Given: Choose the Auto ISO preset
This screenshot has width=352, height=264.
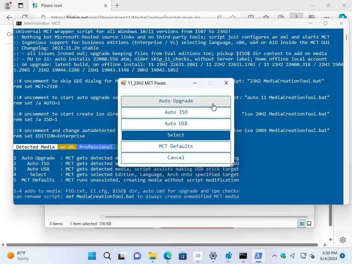Looking at the screenshot, I should (176, 112).
